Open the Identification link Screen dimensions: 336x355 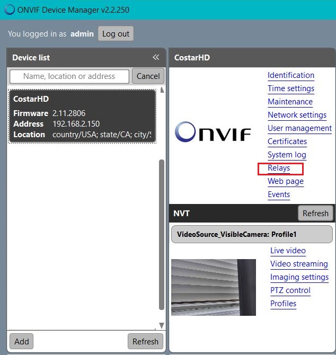(x=291, y=75)
